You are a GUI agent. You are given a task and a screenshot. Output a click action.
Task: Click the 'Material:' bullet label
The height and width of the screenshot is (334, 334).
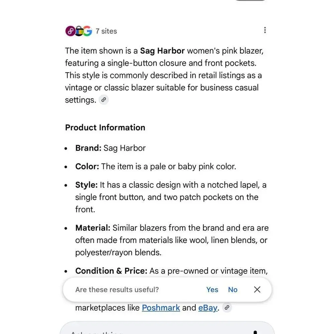[93, 228]
